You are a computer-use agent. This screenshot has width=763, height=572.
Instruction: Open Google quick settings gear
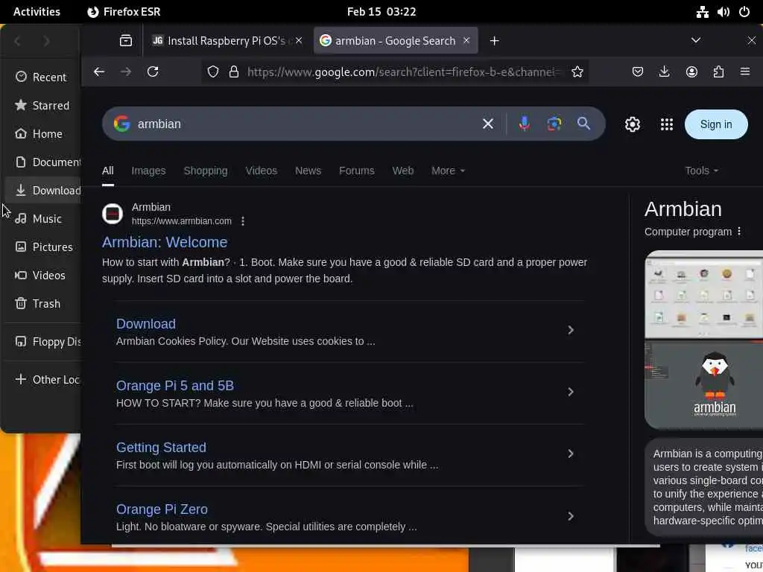(632, 124)
